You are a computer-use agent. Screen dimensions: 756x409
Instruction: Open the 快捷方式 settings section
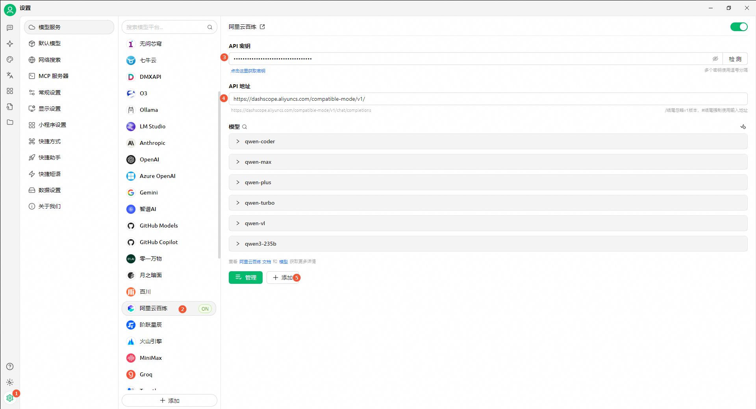69,141
